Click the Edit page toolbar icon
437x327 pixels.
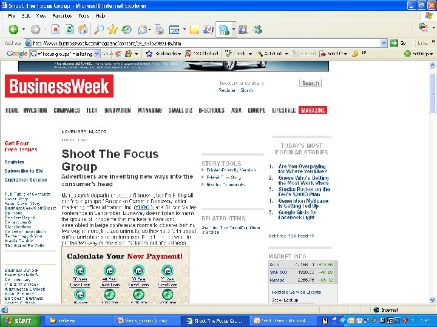coord(175,29)
